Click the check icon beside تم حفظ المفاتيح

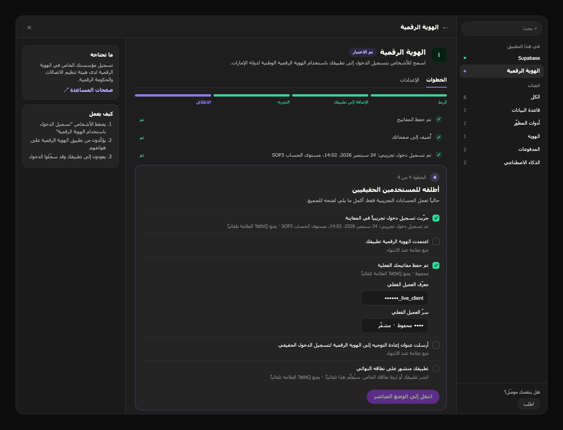(439, 119)
